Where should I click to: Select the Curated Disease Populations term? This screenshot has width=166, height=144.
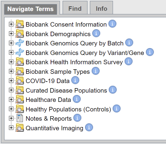[x=67, y=91]
